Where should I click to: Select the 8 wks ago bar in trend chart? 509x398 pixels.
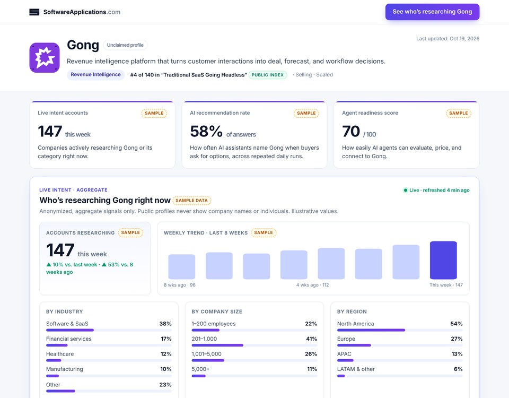click(181, 267)
